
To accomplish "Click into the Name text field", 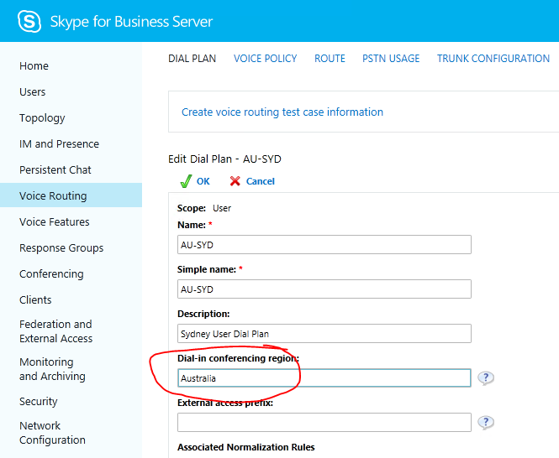I will (x=324, y=244).
